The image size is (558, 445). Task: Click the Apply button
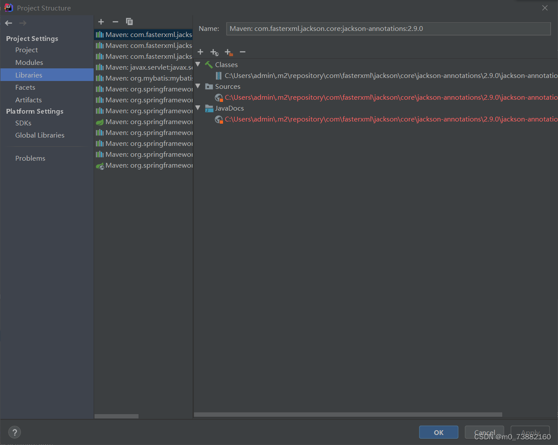[530, 432]
